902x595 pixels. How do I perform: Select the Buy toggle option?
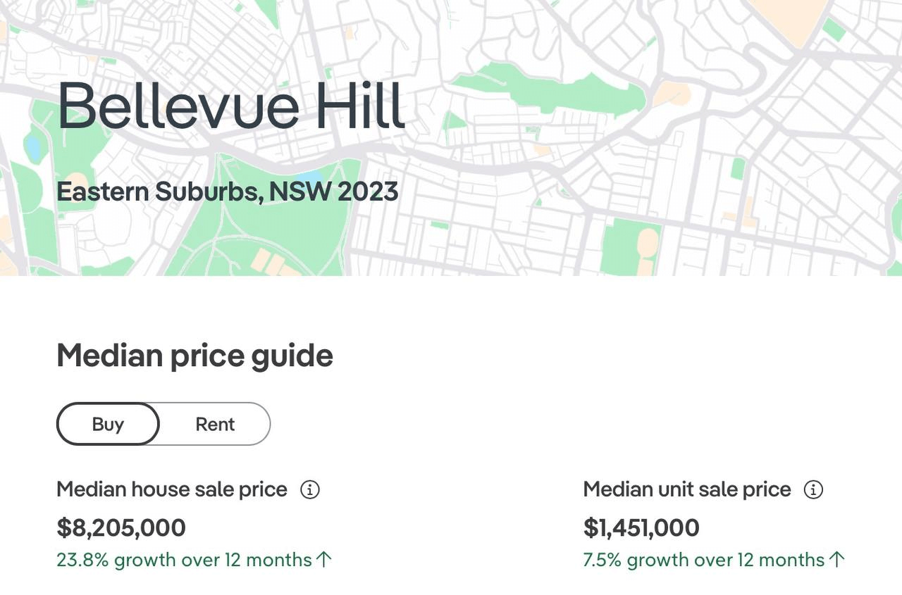(108, 424)
